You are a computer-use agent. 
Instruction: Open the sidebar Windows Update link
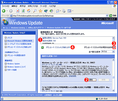pos(14,64)
